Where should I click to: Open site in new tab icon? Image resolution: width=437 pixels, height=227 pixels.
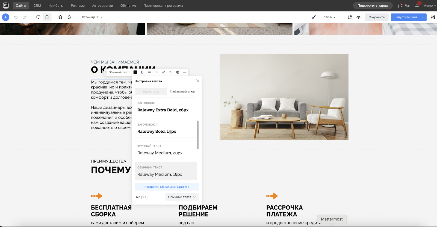point(350,17)
